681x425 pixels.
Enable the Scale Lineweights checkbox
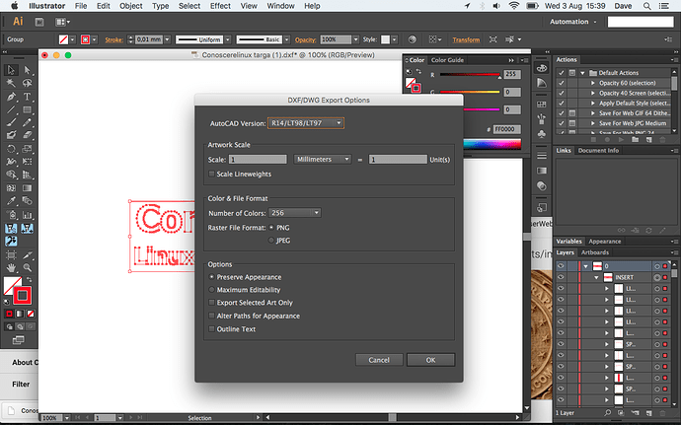click(x=211, y=175)
